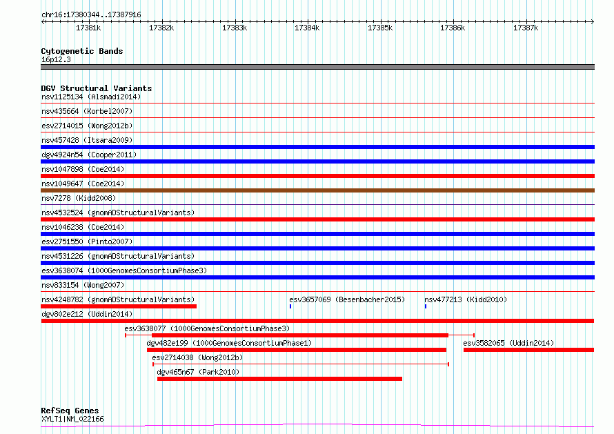Click the dgv465n67 (Park2010) label

[x=198, y=372]
